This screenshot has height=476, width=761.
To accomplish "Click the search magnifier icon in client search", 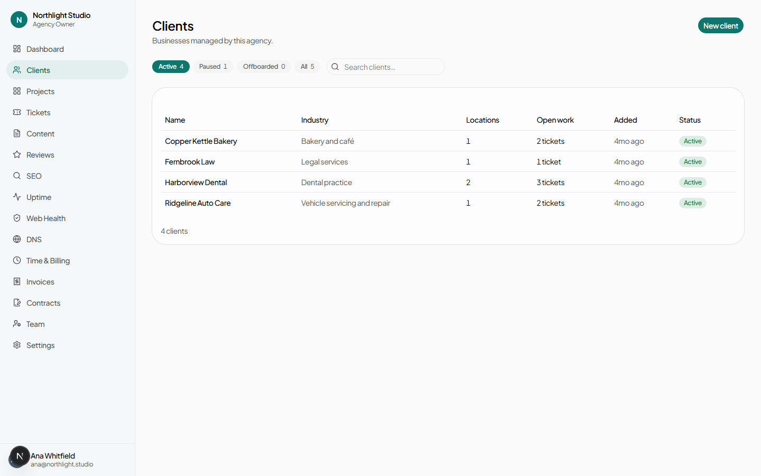I will pos(335,67).
